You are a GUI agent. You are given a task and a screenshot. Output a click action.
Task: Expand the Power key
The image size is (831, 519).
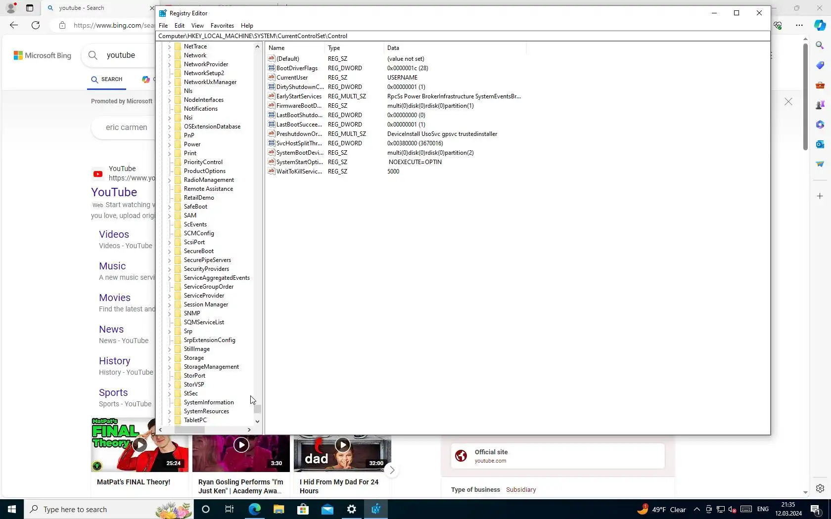tap(169, 145)
